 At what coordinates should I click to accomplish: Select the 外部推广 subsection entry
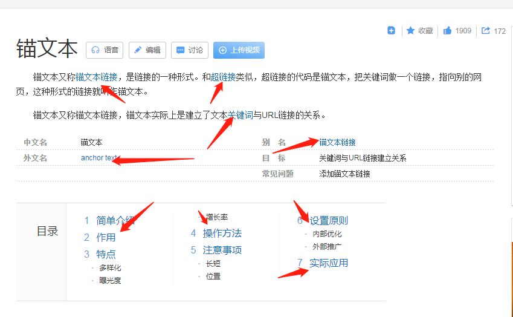[327, 246]
